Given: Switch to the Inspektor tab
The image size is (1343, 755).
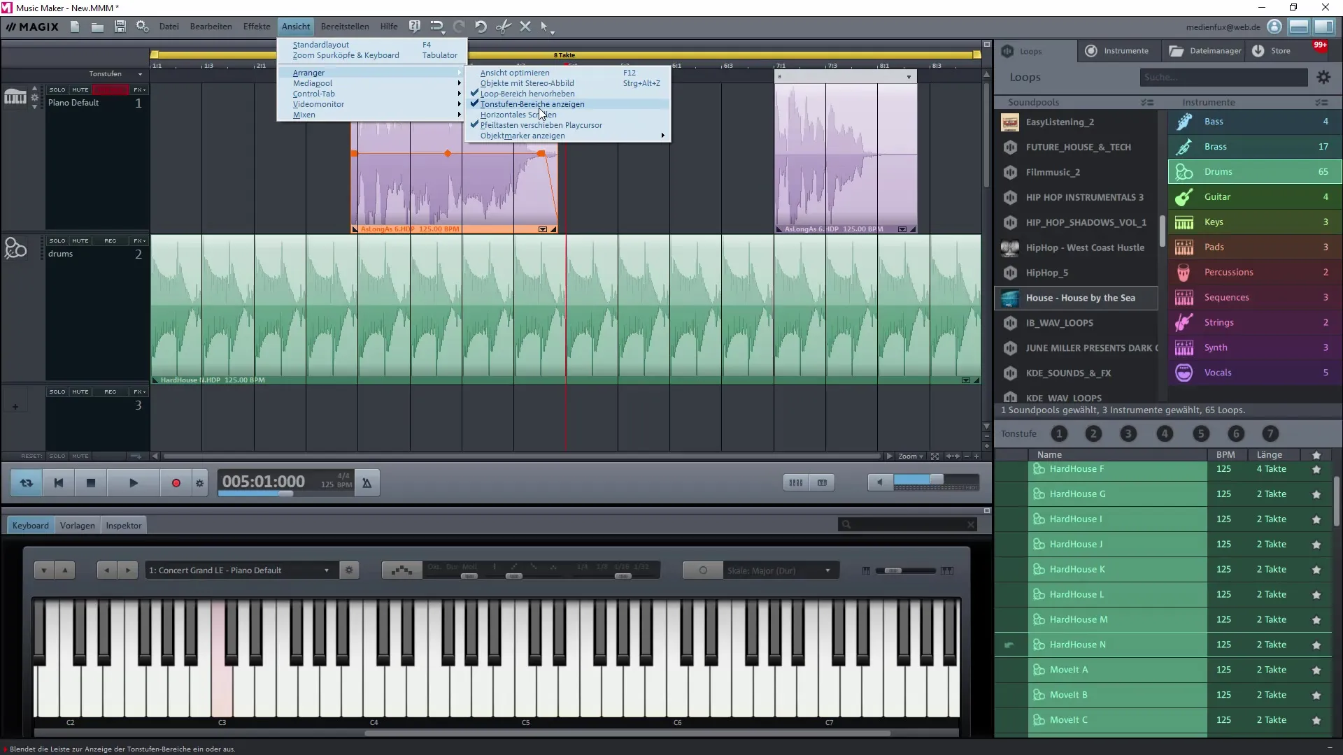Looking at the screenshot, I should (x=124, y=526).
